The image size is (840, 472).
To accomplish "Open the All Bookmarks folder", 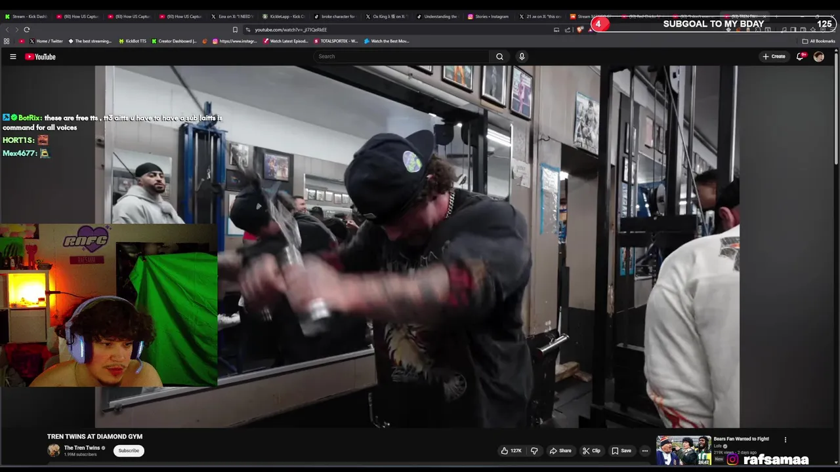I will pyautogui.click(x=818, y=41).
